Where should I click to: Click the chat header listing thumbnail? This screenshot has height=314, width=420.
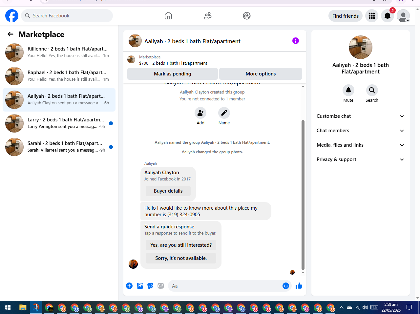[135, 41]
